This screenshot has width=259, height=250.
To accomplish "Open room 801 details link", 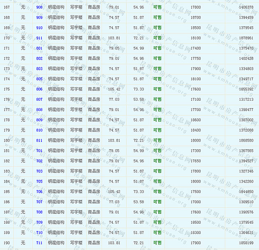I will pos(39,49).
